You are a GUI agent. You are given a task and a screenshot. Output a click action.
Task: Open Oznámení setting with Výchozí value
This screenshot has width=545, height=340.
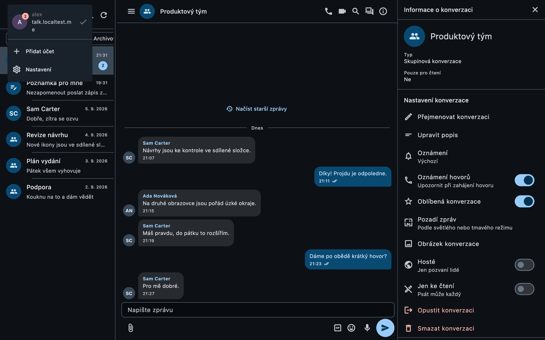471,156
